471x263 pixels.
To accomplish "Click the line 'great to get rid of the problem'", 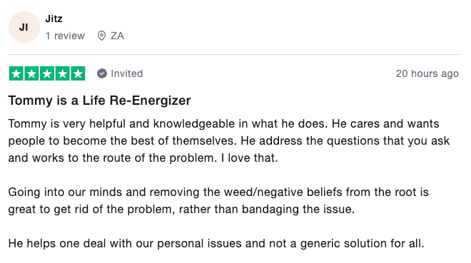I will 181,209.
